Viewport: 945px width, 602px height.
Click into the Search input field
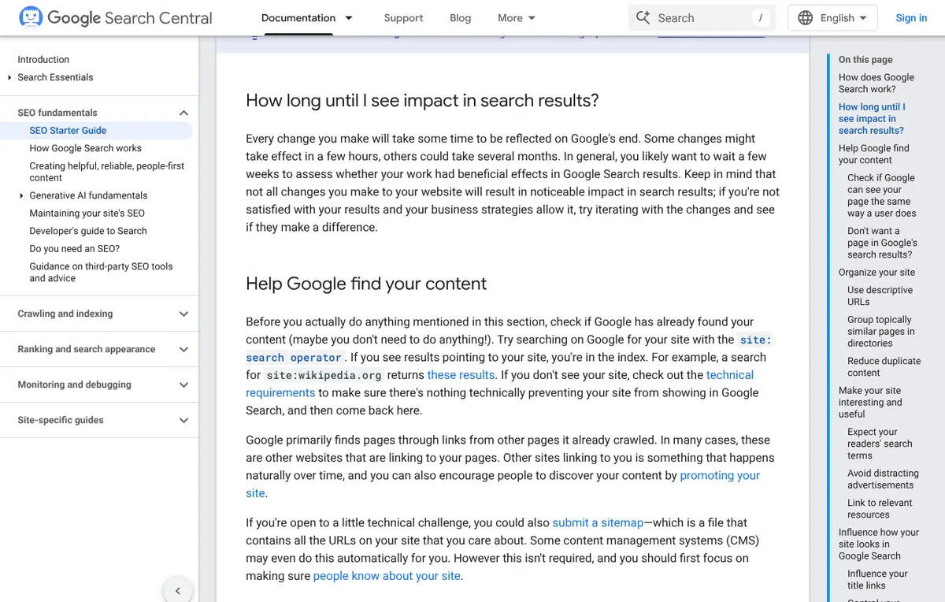[x=701, y=17]
